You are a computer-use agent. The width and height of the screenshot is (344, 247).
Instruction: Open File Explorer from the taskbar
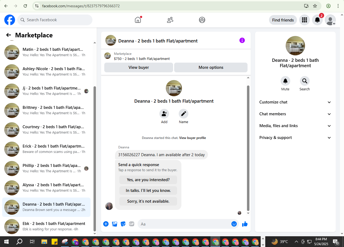click(44, 242)
